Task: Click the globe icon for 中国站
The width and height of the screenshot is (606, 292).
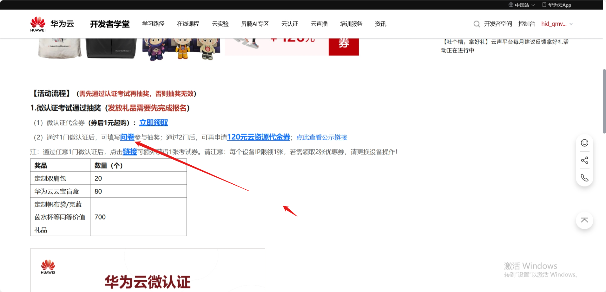Action: (511, 5)
